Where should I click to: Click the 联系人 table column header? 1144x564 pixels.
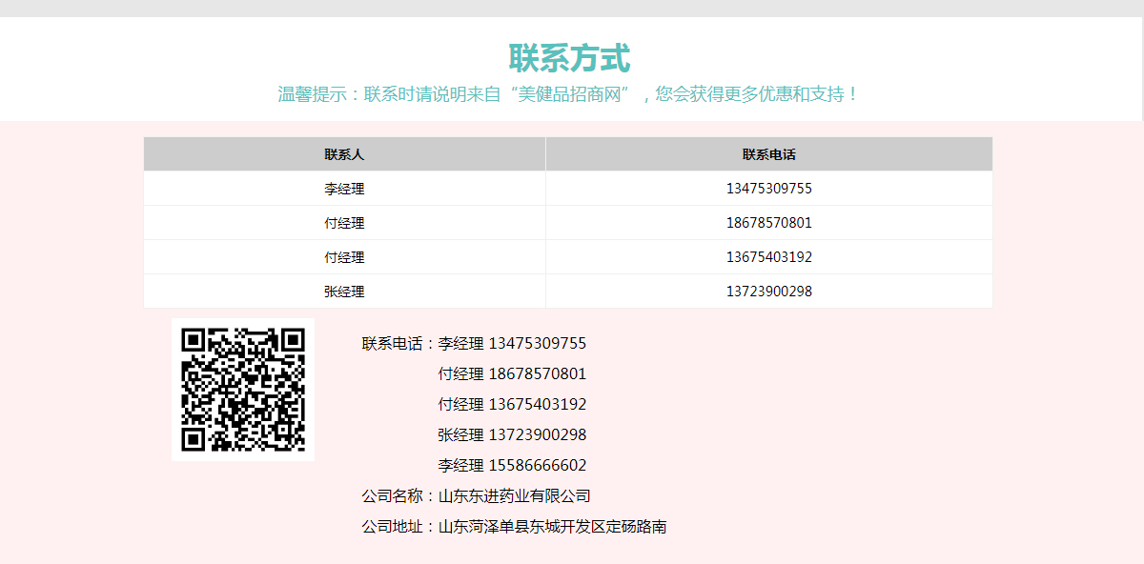[x=344, y=154]
